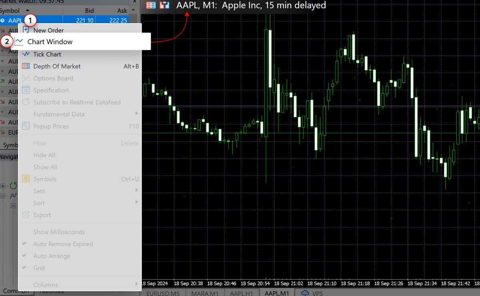Click the AAPL bid price 221.10

84,20
